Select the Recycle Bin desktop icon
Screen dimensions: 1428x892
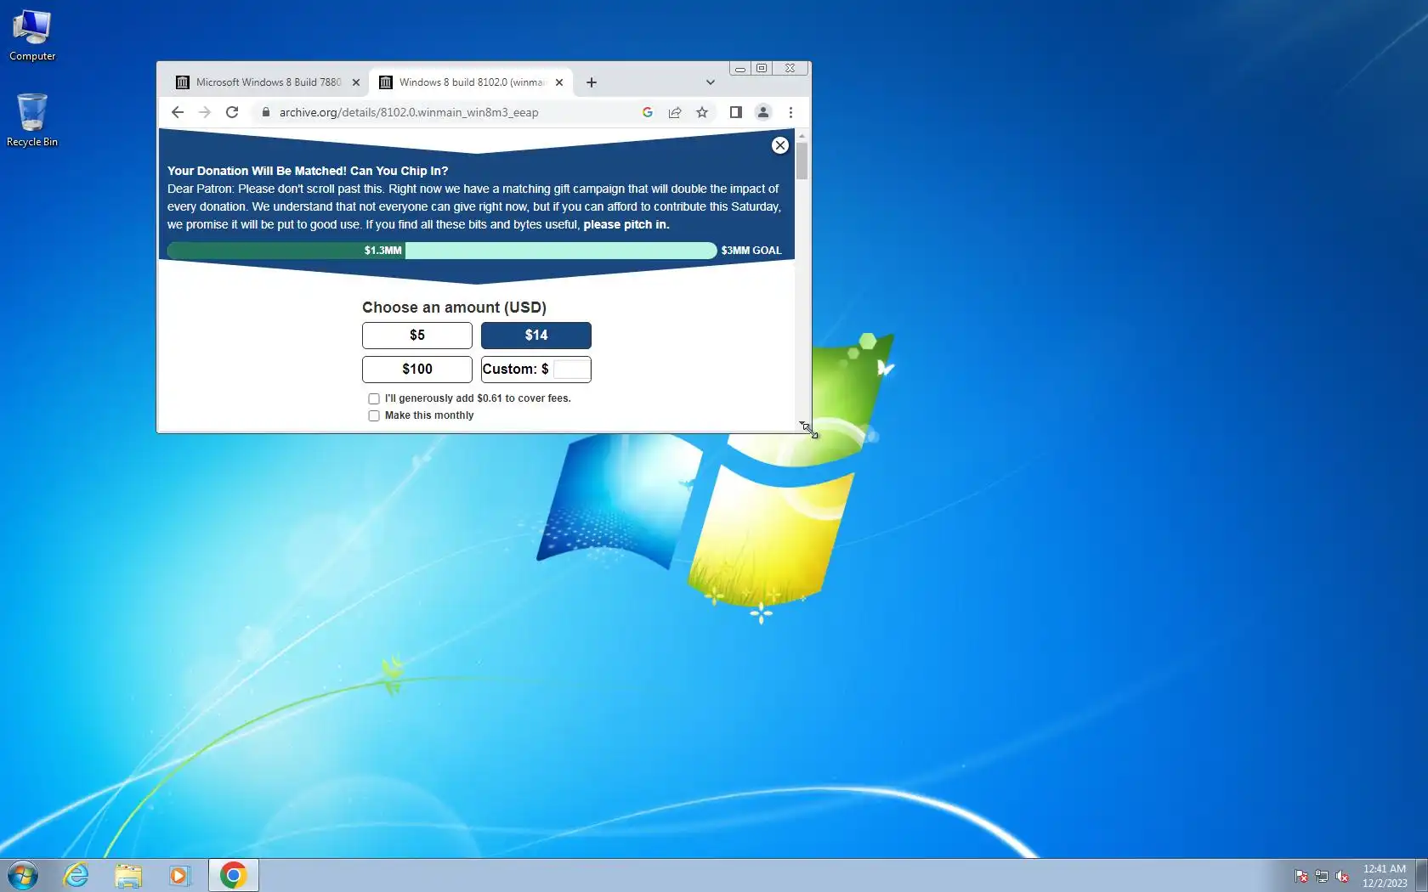tap(32, 120)
